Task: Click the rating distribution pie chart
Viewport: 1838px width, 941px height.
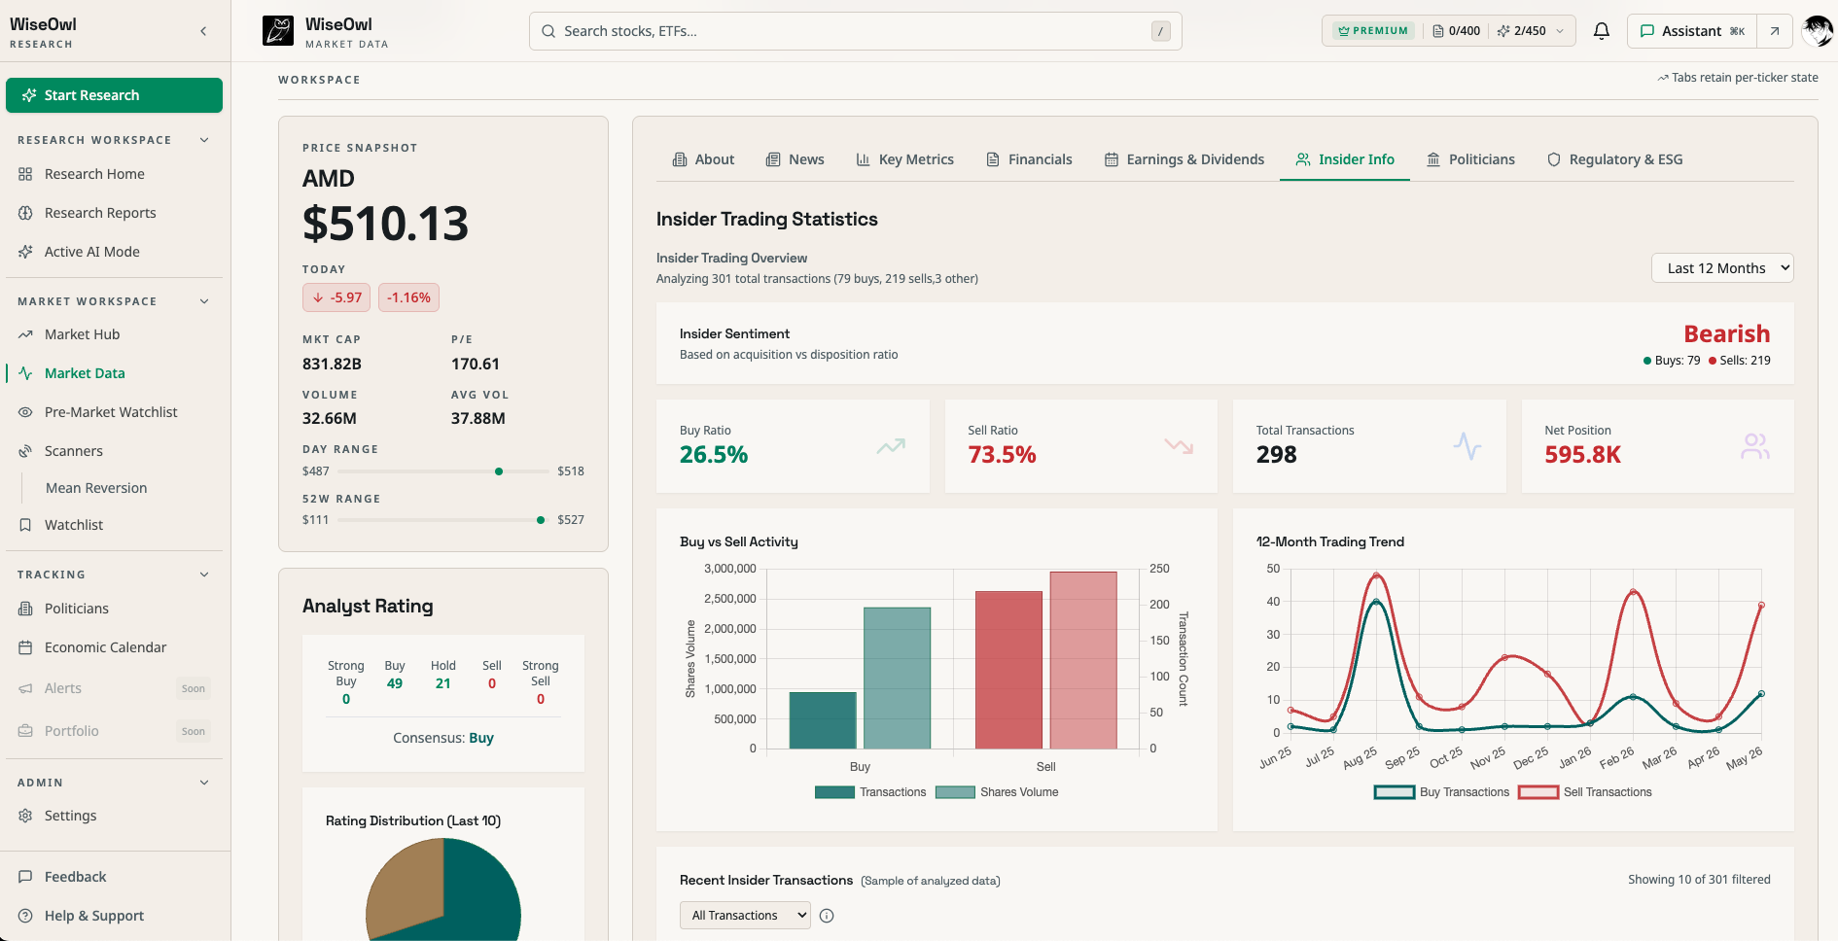Action: point(443,889)
